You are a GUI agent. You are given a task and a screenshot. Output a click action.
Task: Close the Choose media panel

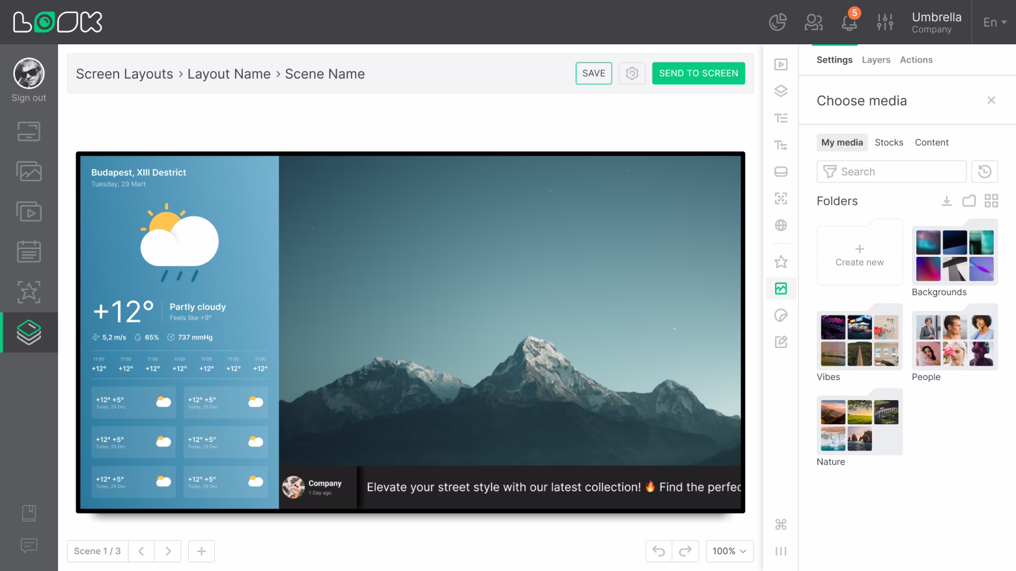[x=991, y=100]
